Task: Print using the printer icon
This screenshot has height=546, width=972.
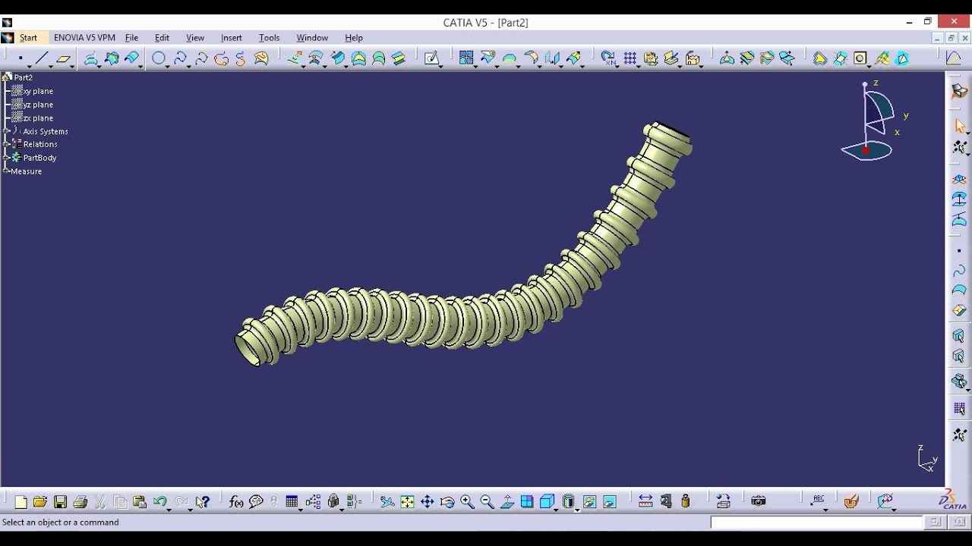Action: 80,501
